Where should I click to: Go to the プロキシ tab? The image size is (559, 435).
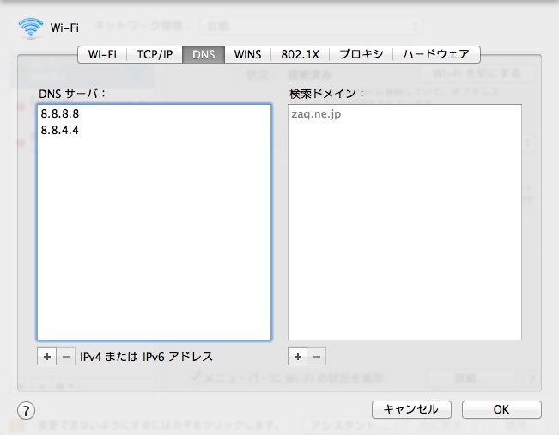[x=361, y=54]
